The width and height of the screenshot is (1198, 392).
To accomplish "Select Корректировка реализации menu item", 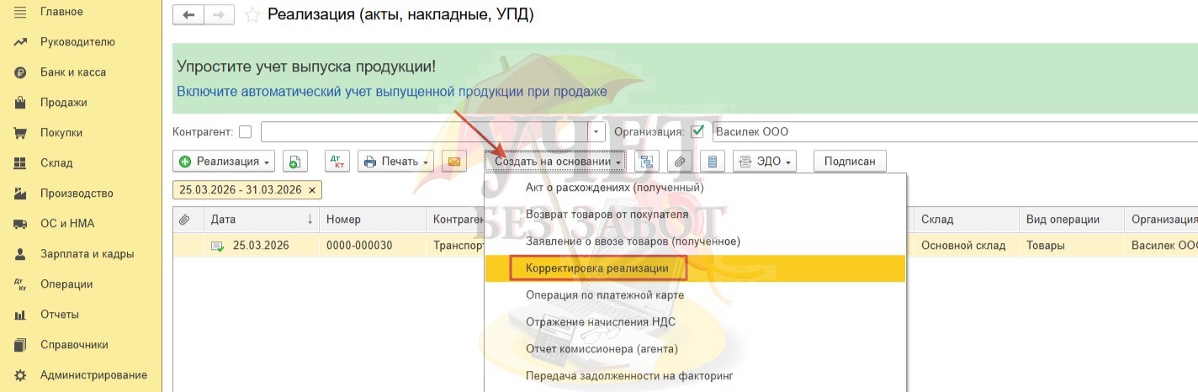I will [596, 268].
